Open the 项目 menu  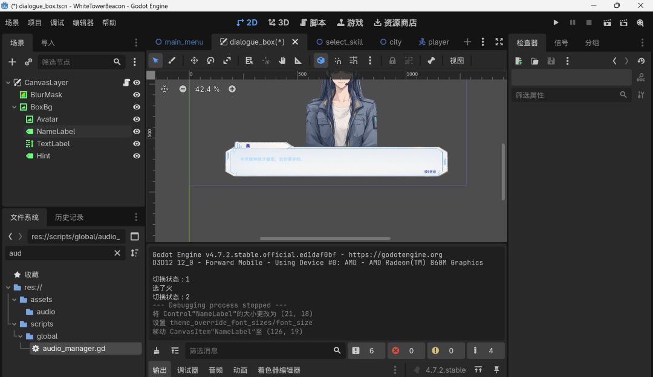pos(34,23)
